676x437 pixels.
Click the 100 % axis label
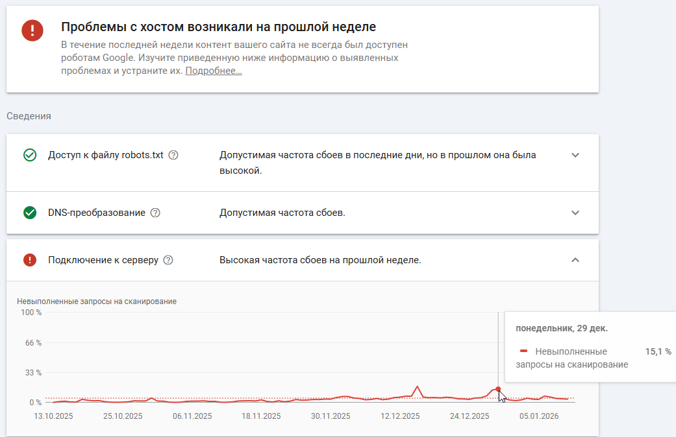coord(31,313)
